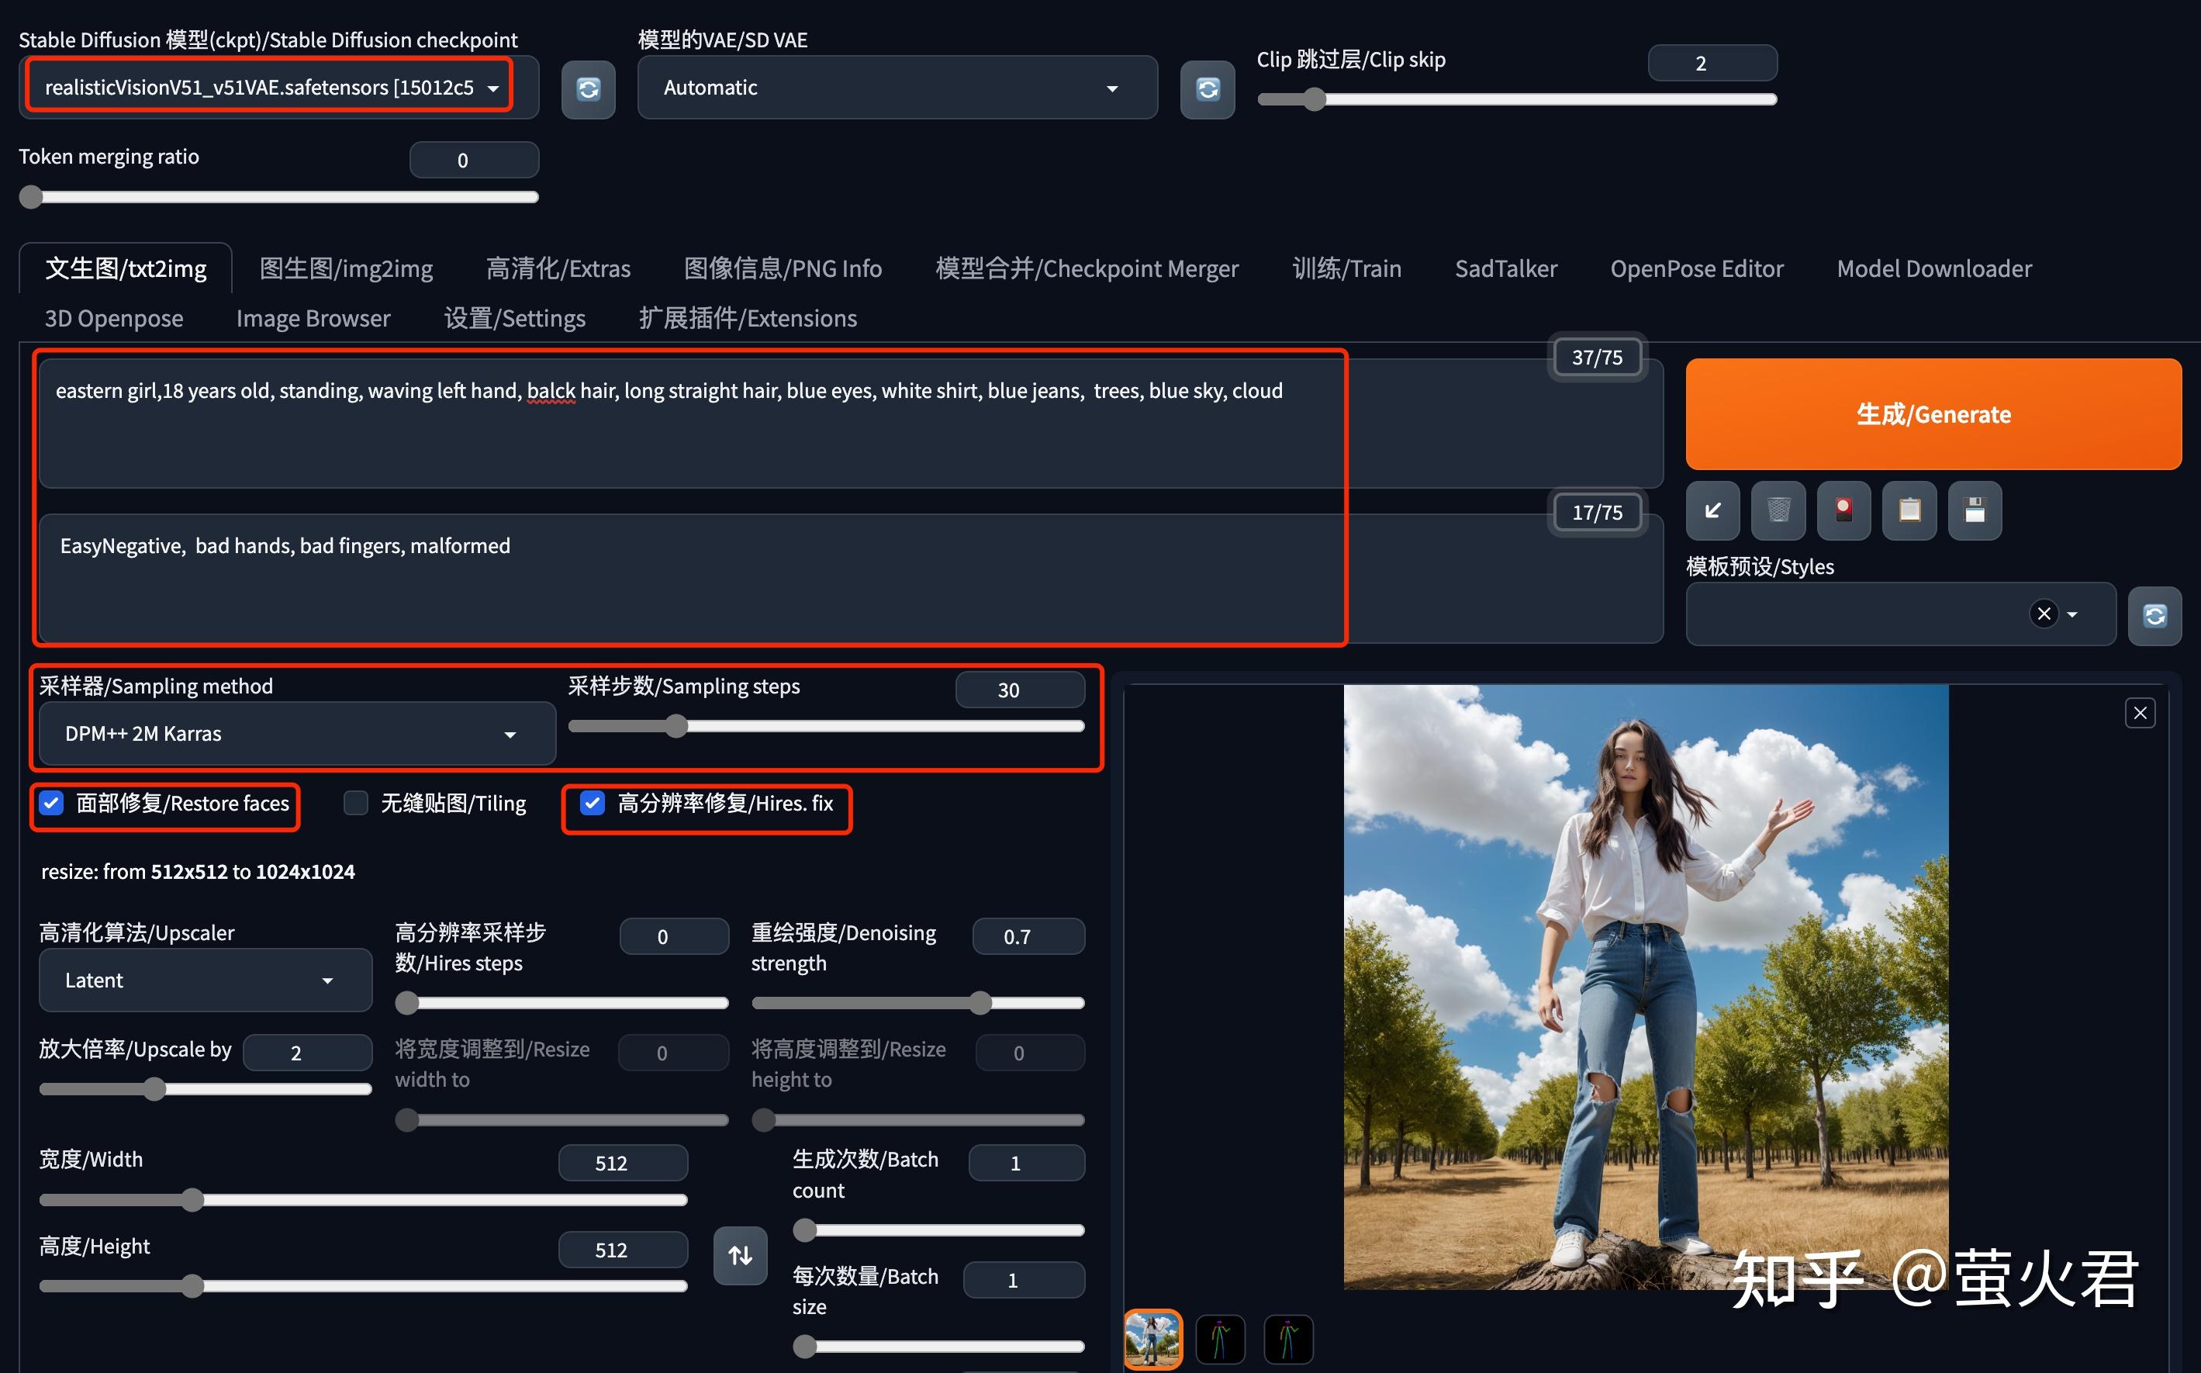Enable 无缝贴图/Tiling checkbox
The width and height of the screenshot is (2201, 1373).
pos(355,803)
